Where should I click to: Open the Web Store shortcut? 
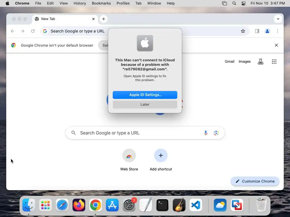pyautogui.click(x=129, y=160)
